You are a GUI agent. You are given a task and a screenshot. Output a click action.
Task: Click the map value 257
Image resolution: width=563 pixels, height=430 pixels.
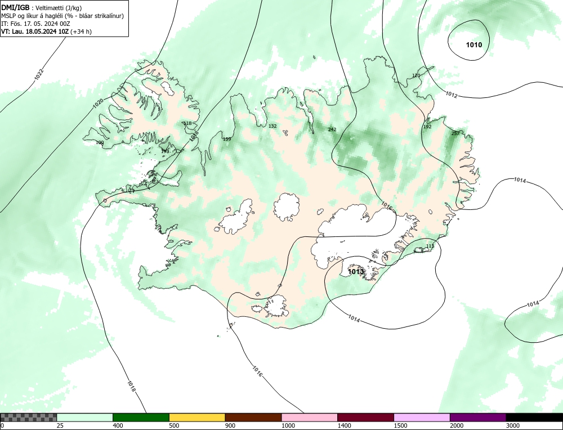[455, 133]
